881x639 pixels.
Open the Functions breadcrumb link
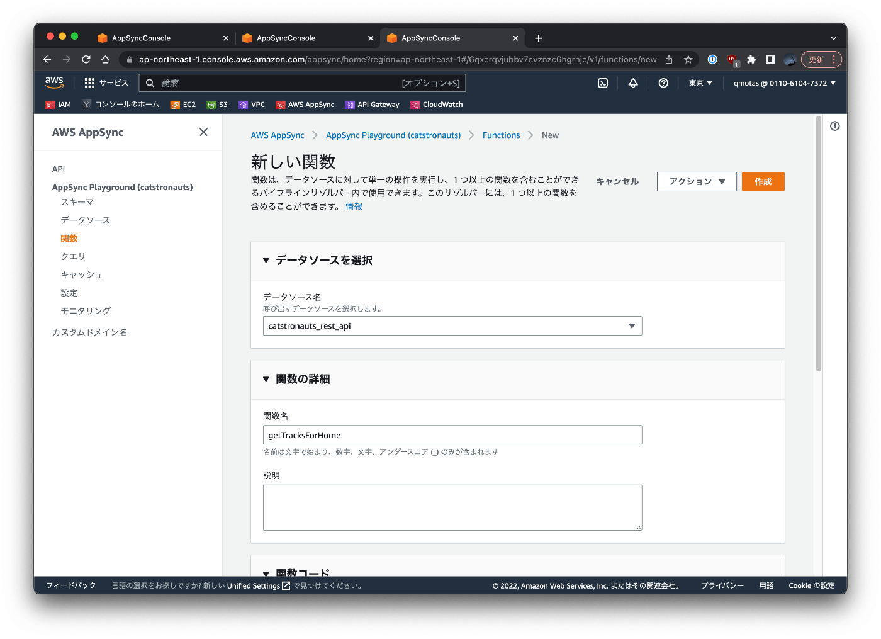click(502, 135)
